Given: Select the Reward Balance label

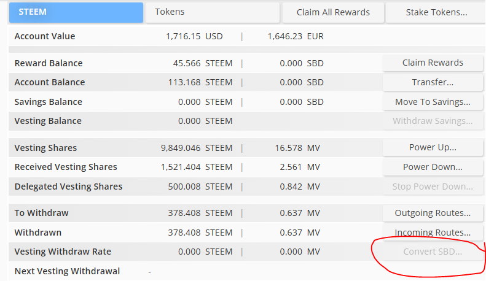Looking at the screenshot, I should click(49, 63).
